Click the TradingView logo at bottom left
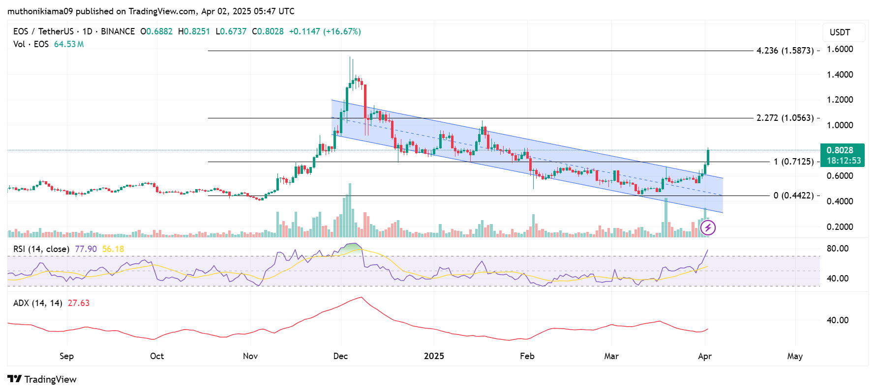 point(42,379)
